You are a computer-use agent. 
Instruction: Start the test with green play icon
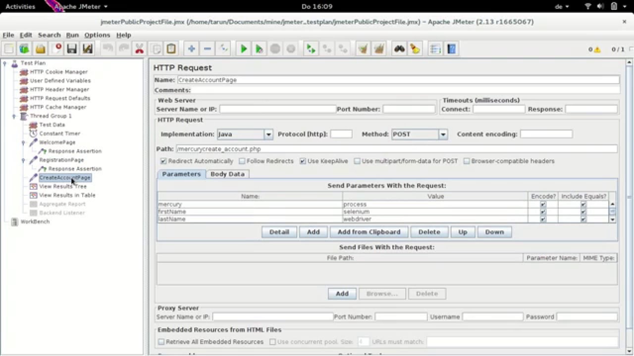(243, 48)
